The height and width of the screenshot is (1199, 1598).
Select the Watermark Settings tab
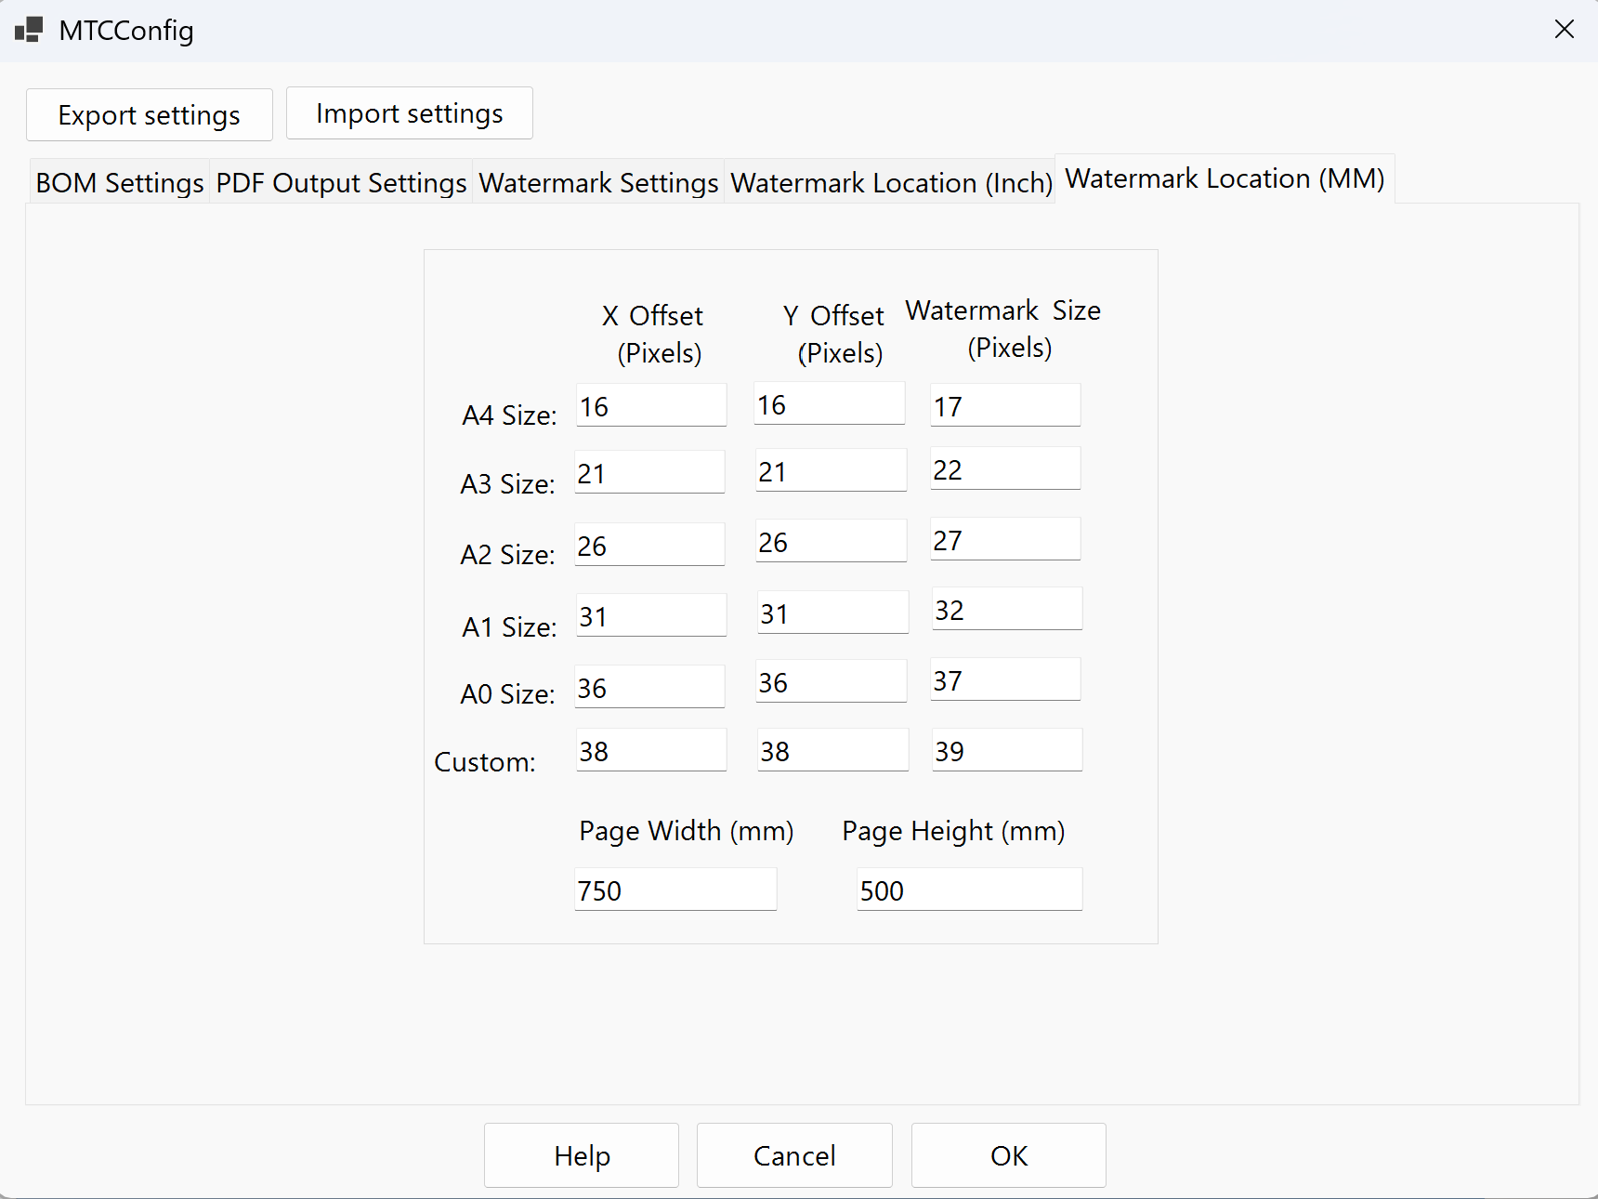pyautogui.click(x=598, y=183)
